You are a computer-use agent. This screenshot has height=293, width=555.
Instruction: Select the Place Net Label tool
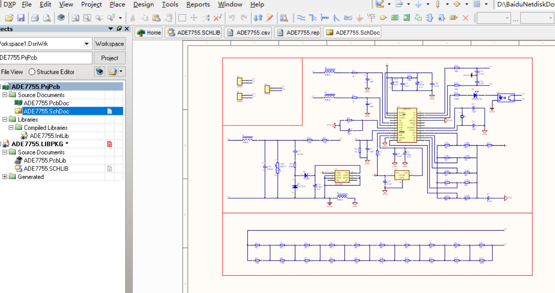348,18
